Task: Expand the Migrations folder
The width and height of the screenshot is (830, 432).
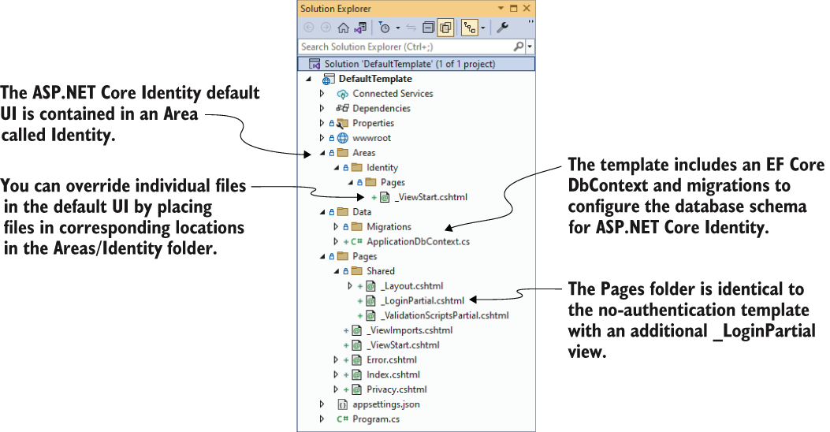Action: (x=336, y=226)
